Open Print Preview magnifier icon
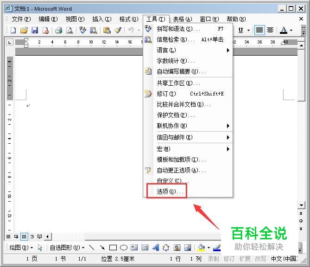The height and width of the screenshot is (267, 310). 70,30
